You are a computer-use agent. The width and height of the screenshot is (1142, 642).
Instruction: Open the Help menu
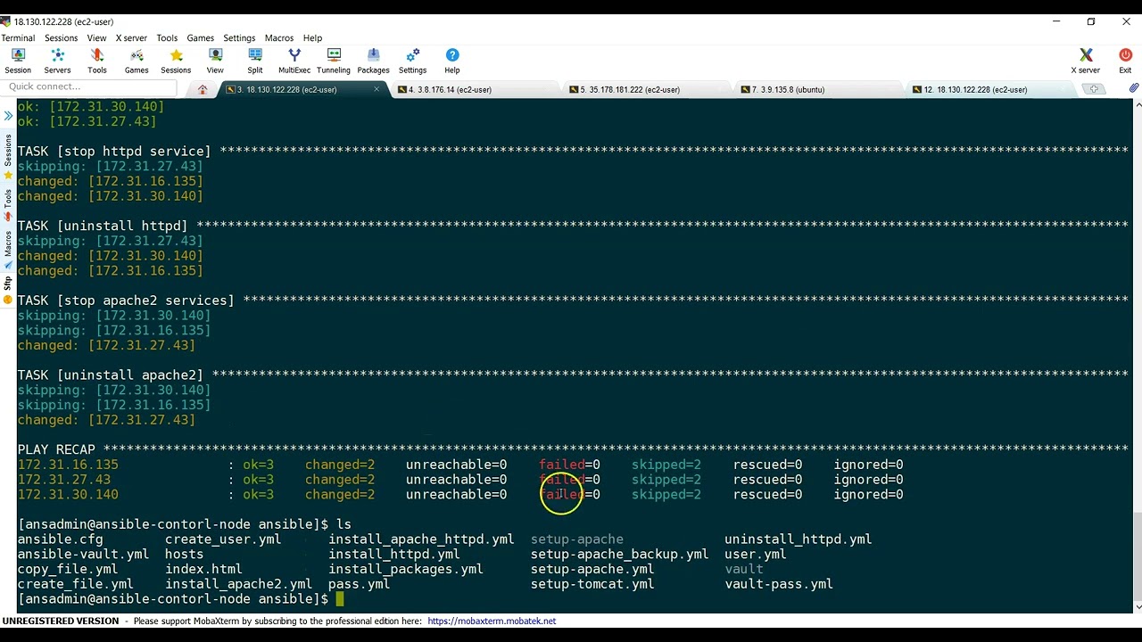(x=312, y=38)
